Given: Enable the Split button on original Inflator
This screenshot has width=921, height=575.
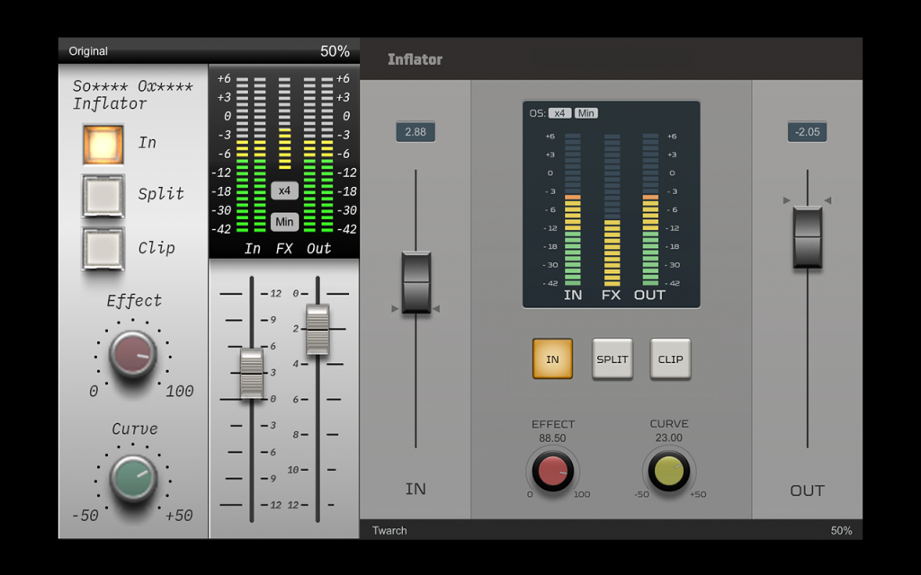Looking at the screenshot, I should [x=103, y=196].
